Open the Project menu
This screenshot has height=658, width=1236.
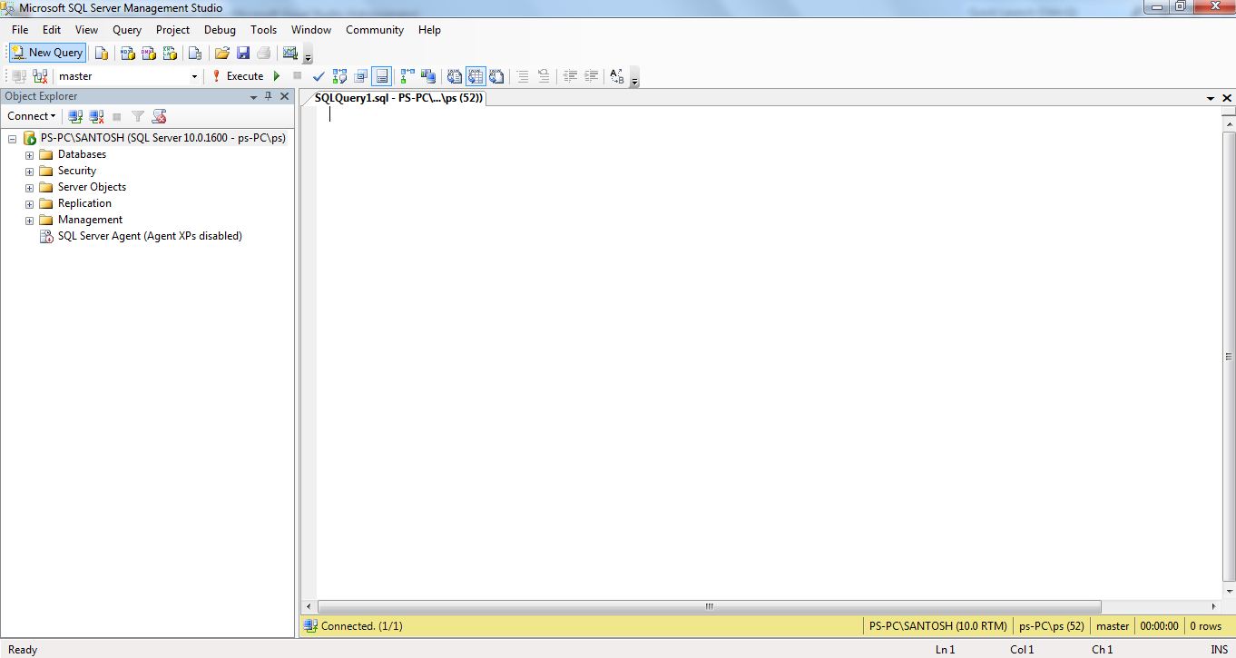pyautogui.click(x=172, y=30)
